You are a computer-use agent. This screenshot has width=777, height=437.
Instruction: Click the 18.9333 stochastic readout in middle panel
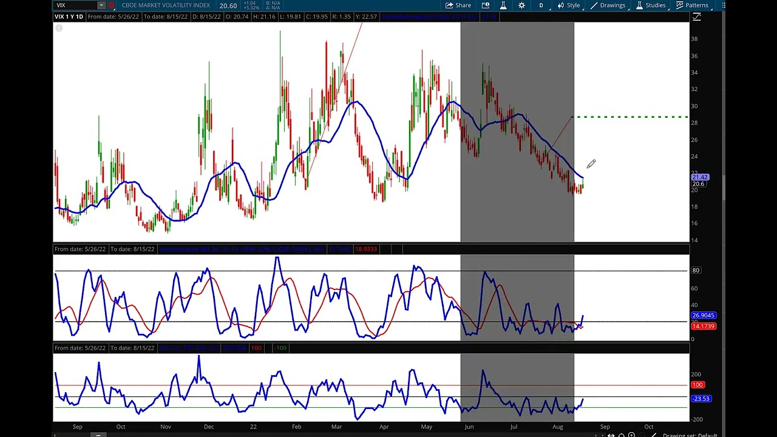[366, 249]
